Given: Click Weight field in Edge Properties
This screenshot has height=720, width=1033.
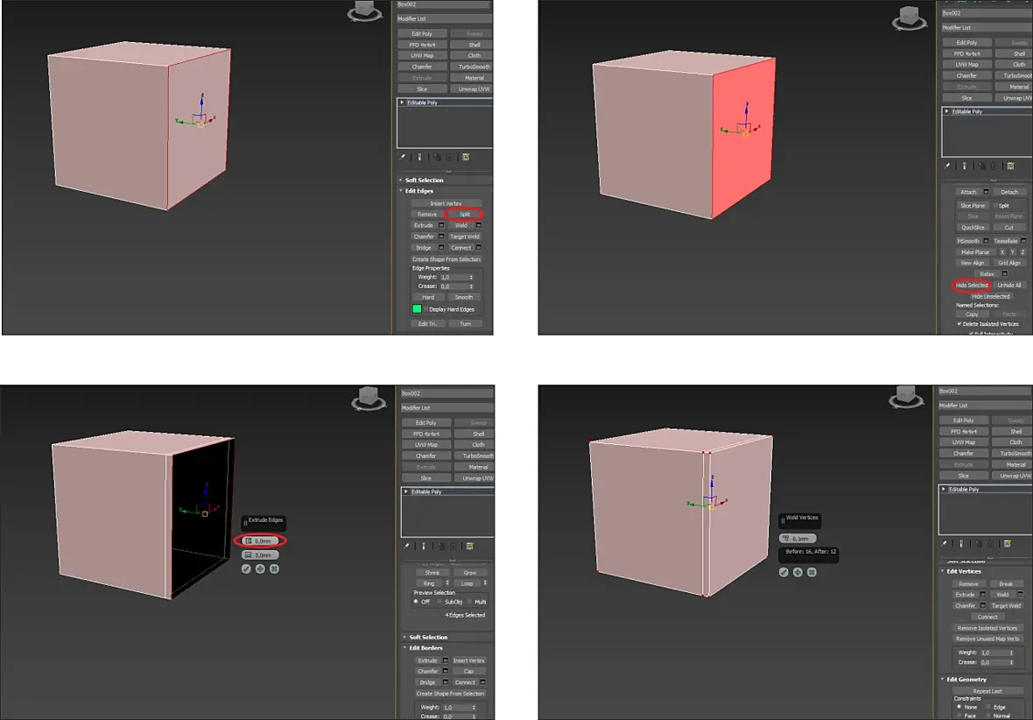Looking at the screenshot, I should point(454,277).
